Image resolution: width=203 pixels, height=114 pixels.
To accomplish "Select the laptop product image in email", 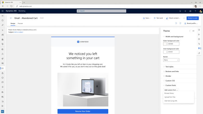I will coord(83,90).
